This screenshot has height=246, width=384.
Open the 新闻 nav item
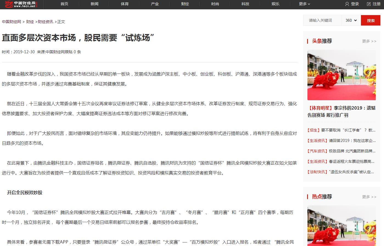click(94, 4)
